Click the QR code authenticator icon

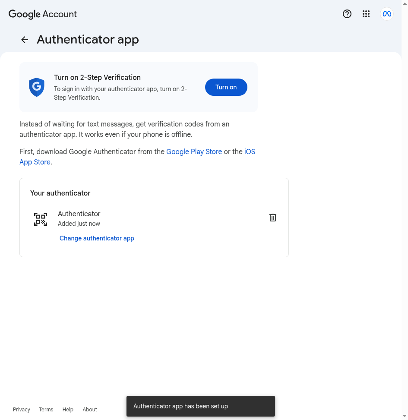pyautogui.click(x=41, y=219)
